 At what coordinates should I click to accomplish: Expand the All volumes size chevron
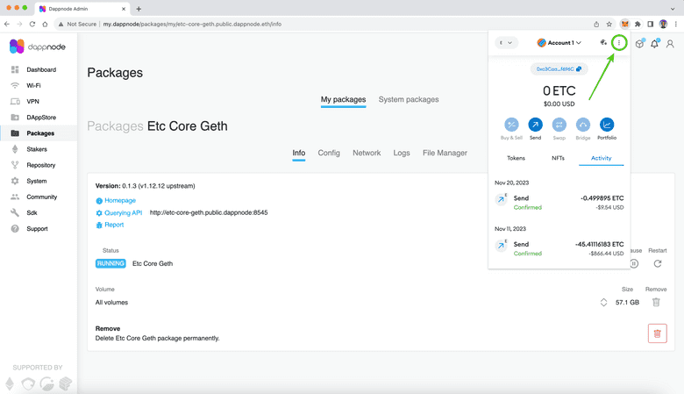tap(603, 303)
